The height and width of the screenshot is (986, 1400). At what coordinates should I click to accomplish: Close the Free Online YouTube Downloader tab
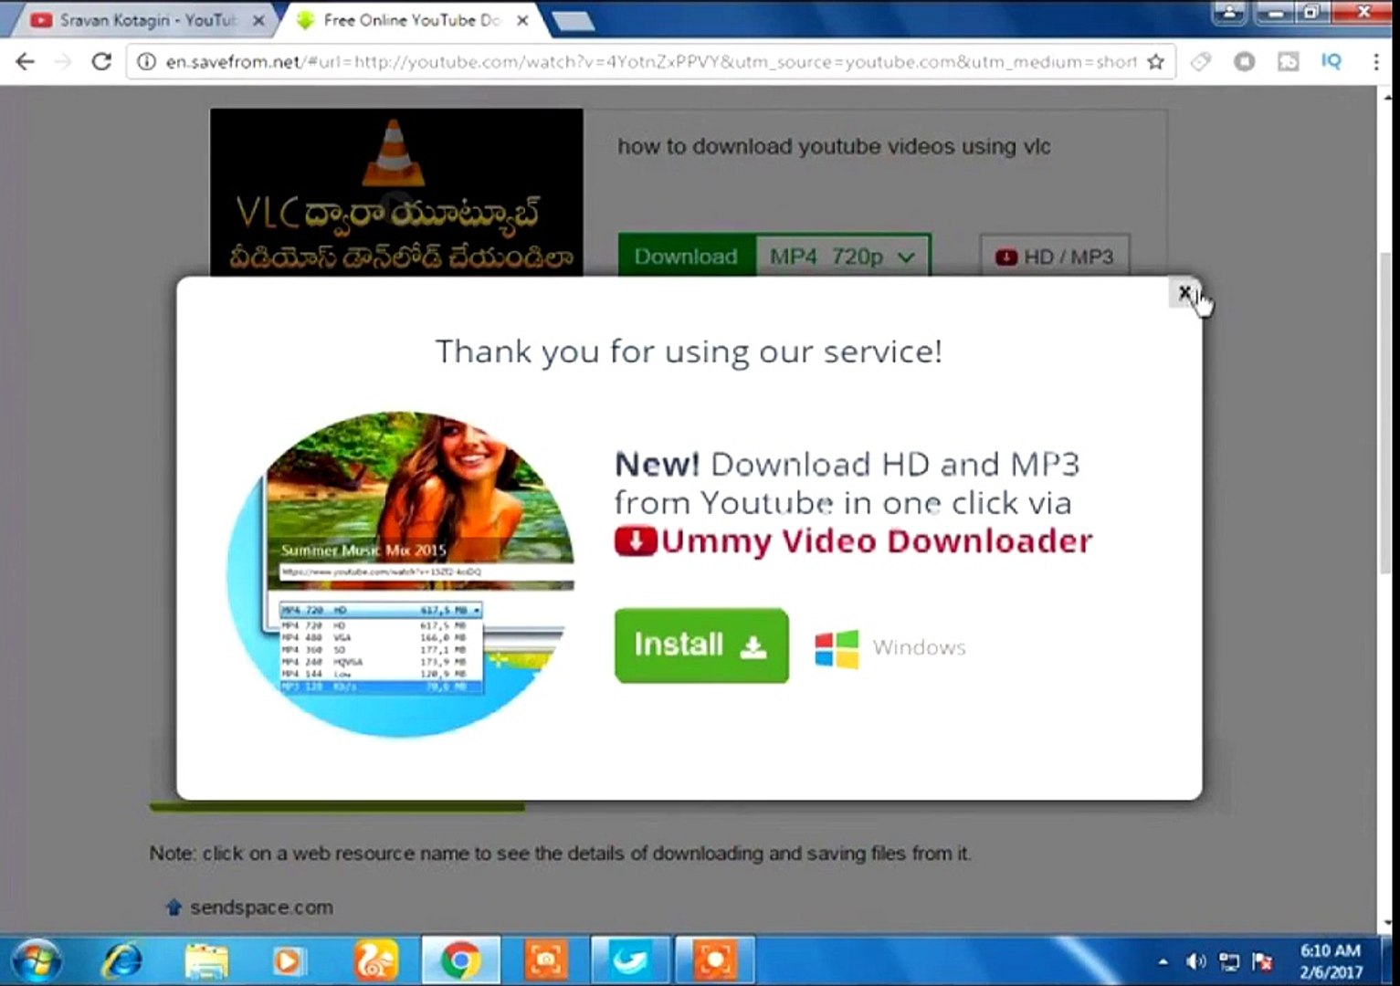click(x=522, y=20)
